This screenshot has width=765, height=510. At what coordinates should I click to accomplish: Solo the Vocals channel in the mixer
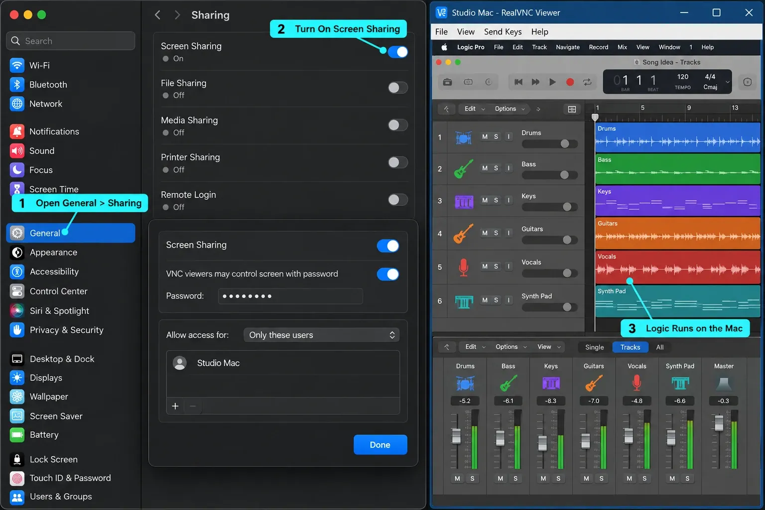[x=644, y=479]
